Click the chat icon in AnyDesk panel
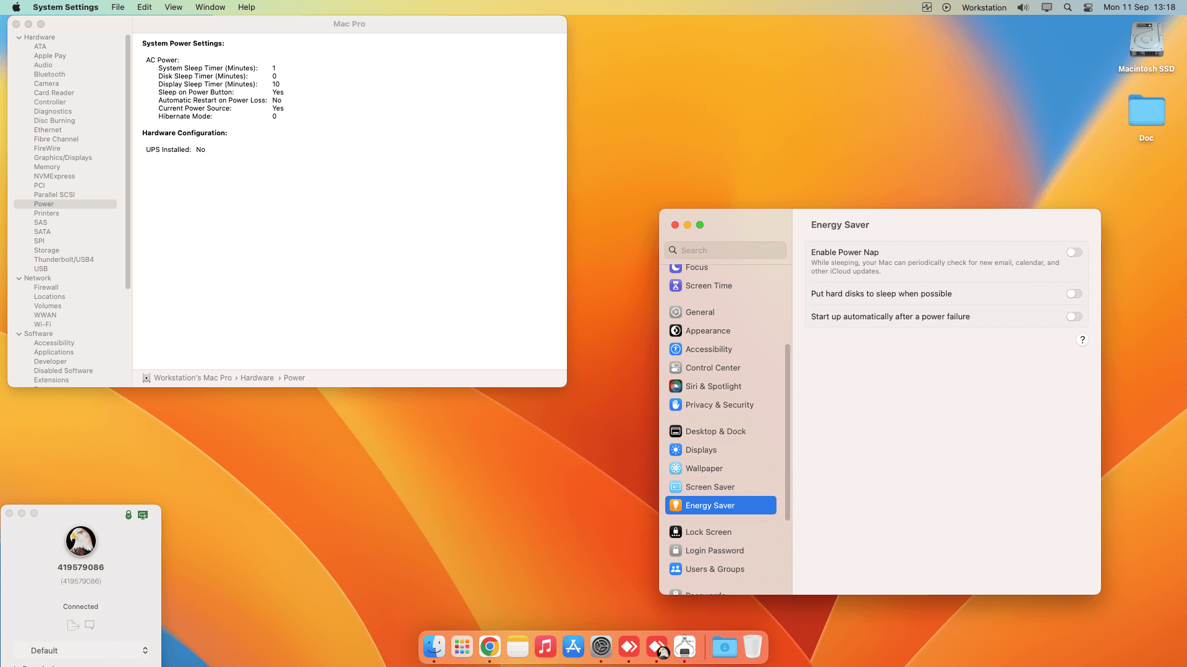The height and width of the screenshot is (667, 1187). (90, 625)
